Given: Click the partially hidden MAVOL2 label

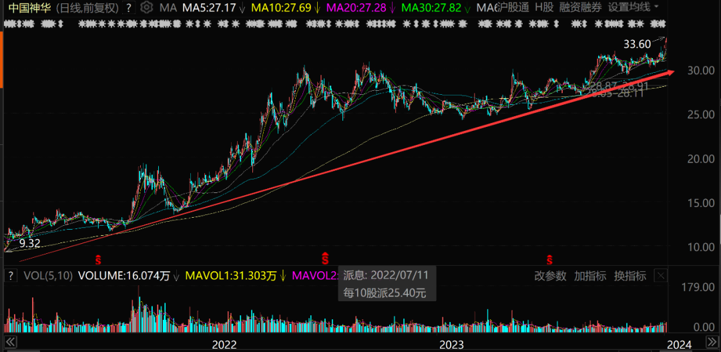Looking at the screenshot, I should 315,276.
